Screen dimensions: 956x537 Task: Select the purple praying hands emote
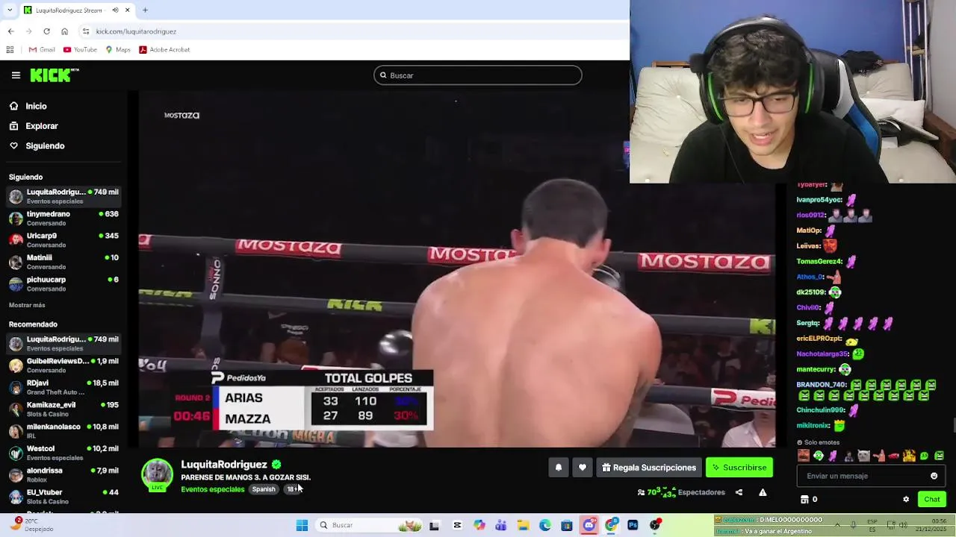pos(834,456)
